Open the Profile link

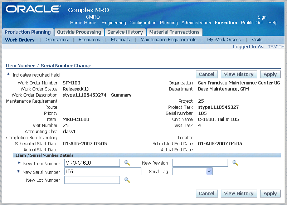248,23
